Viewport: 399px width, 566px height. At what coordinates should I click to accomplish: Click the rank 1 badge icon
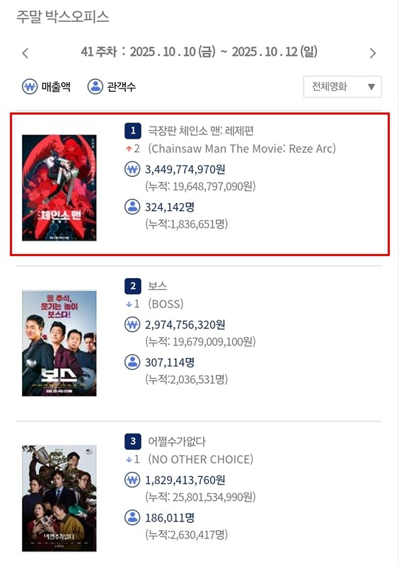click(x=132, y=131)
